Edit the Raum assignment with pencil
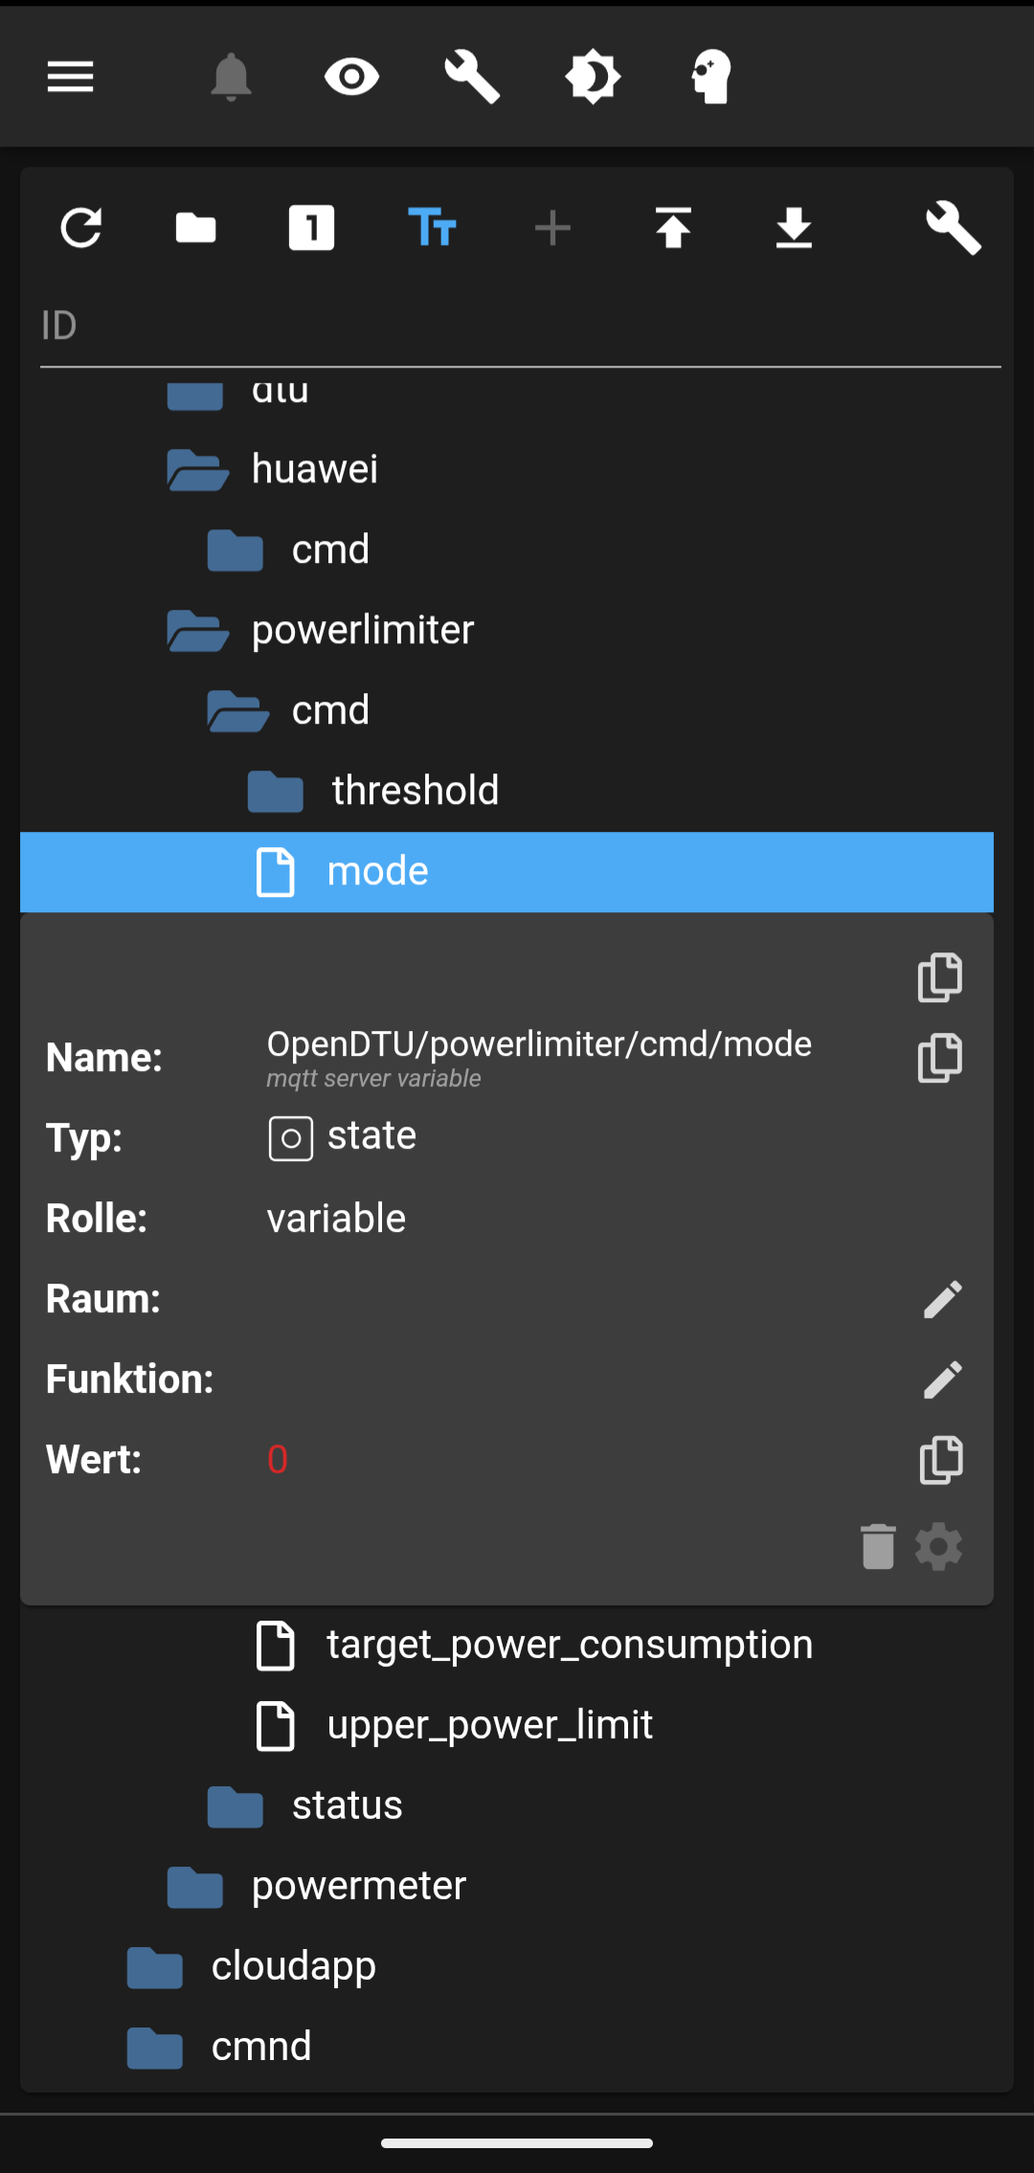This screenshot has width=1034, height=2173. pos(942,1299)
